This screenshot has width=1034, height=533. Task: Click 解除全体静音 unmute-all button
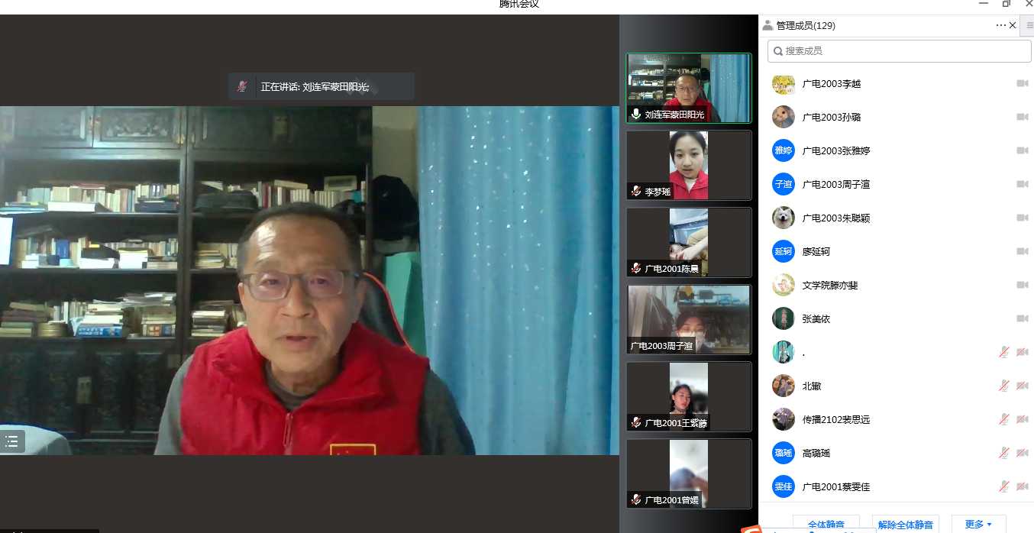(x=905, y=525)
